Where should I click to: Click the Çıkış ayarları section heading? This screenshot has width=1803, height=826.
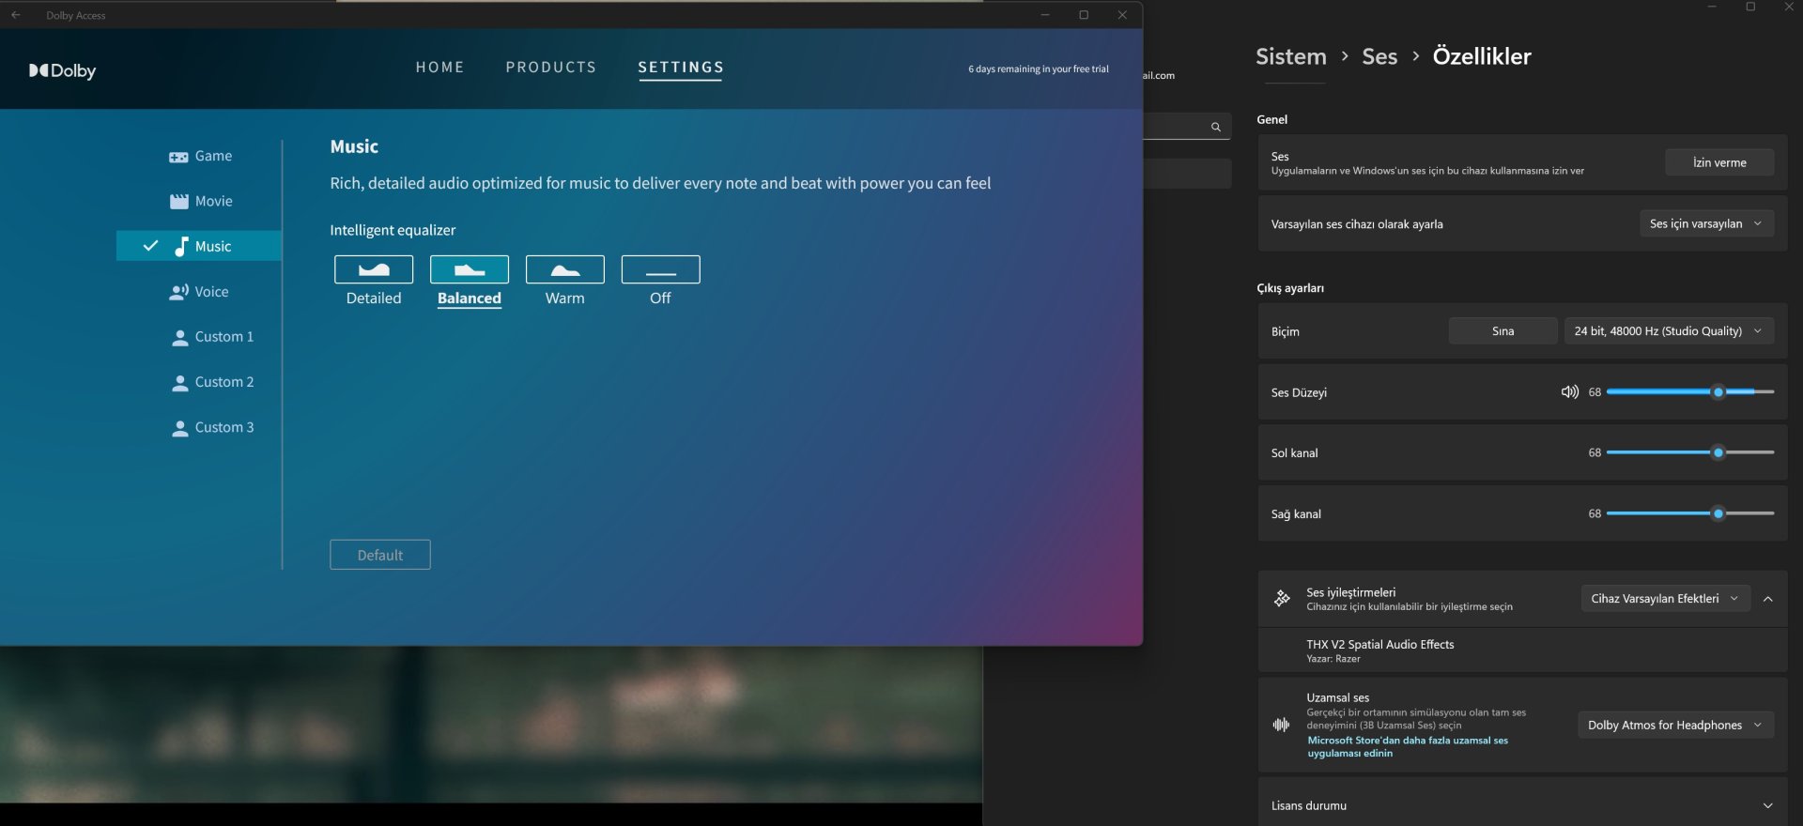(x=1290, y=288)
